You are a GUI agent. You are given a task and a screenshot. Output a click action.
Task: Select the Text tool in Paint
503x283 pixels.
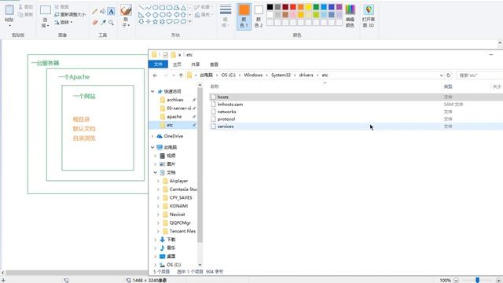[x=111, y=12]
